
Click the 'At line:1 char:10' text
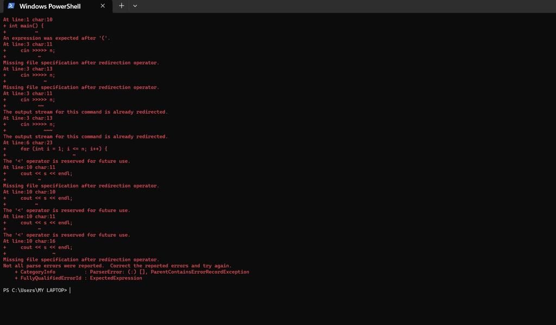pos(28,19)
